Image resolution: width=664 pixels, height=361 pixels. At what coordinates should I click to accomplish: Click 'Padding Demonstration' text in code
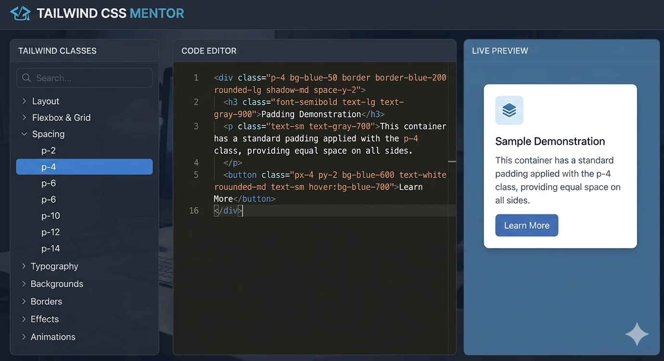[x=311, y=114]
